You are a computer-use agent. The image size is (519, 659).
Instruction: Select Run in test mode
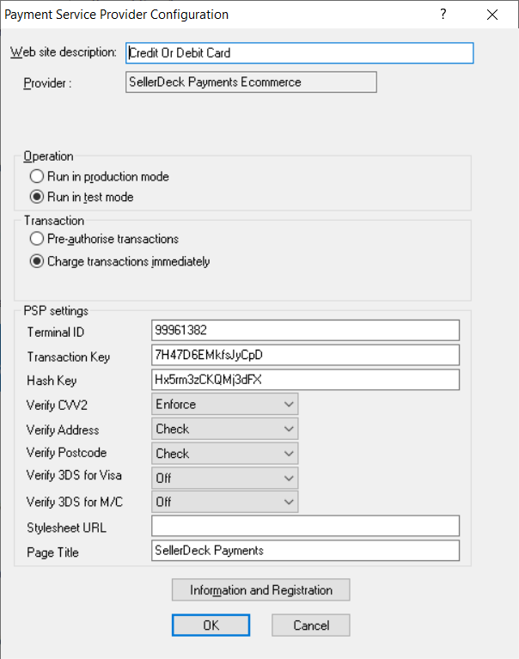point(37,197)
